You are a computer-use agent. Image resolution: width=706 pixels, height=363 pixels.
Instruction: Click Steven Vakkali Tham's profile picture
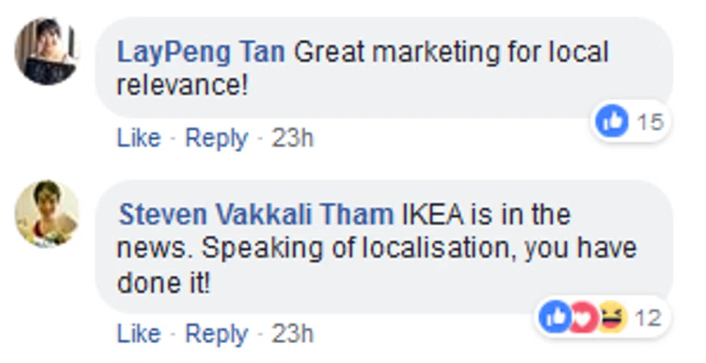coord(46,213)
